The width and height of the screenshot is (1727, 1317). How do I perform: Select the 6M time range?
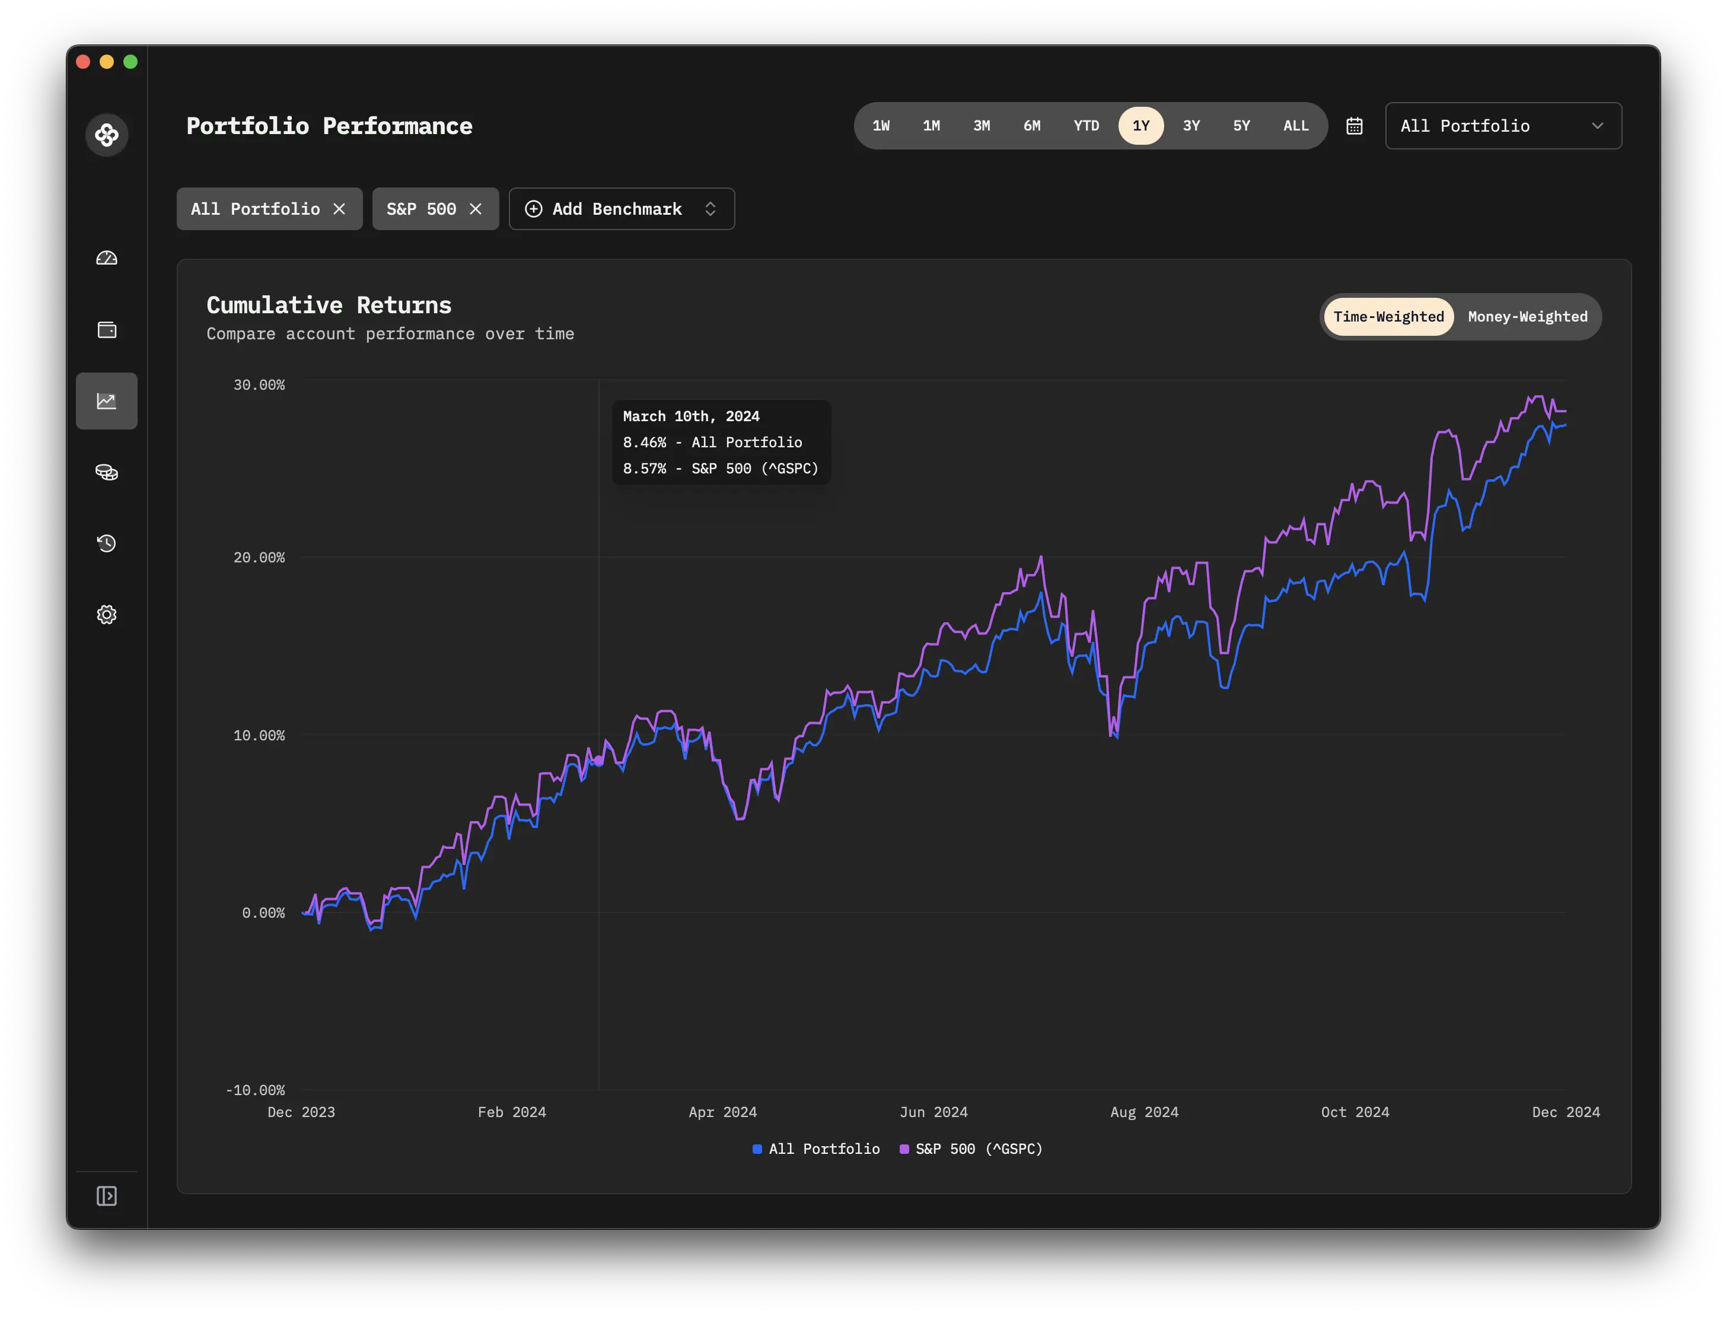coord(1032,125)
